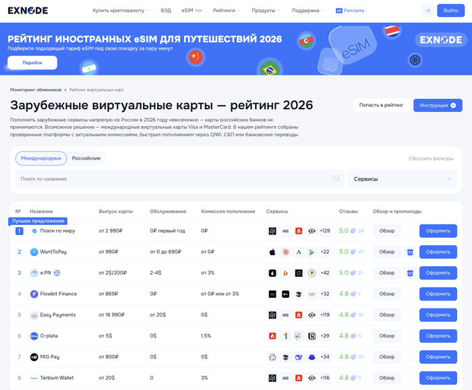Click Оформить button for WantToPay
The width and height of the screenshot is (472, 390).
coord(438,252)
